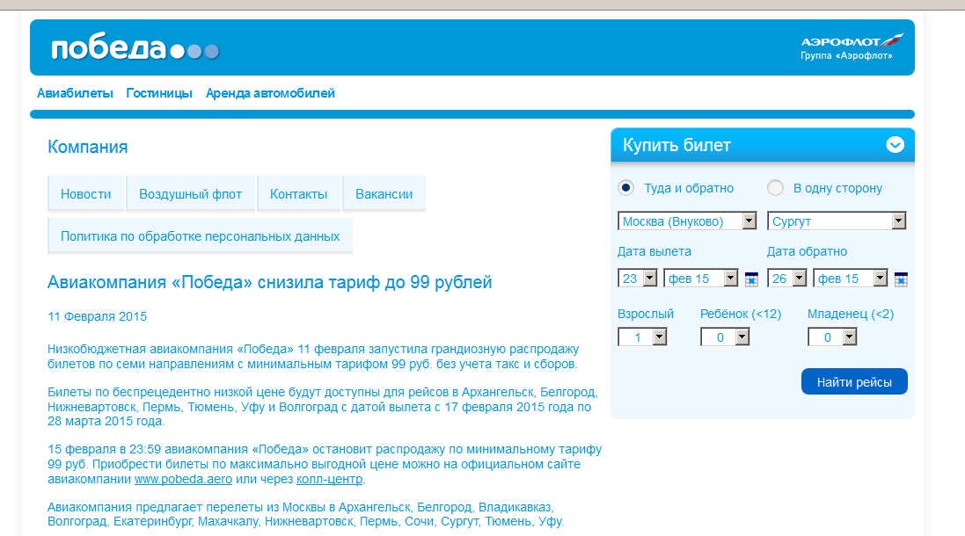Switch to the Новости tab
Viewport: 965px width, 536px height.
[86, 193]
